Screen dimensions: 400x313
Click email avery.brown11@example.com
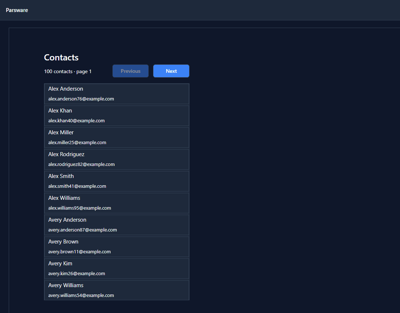click(x=79, y=252)
